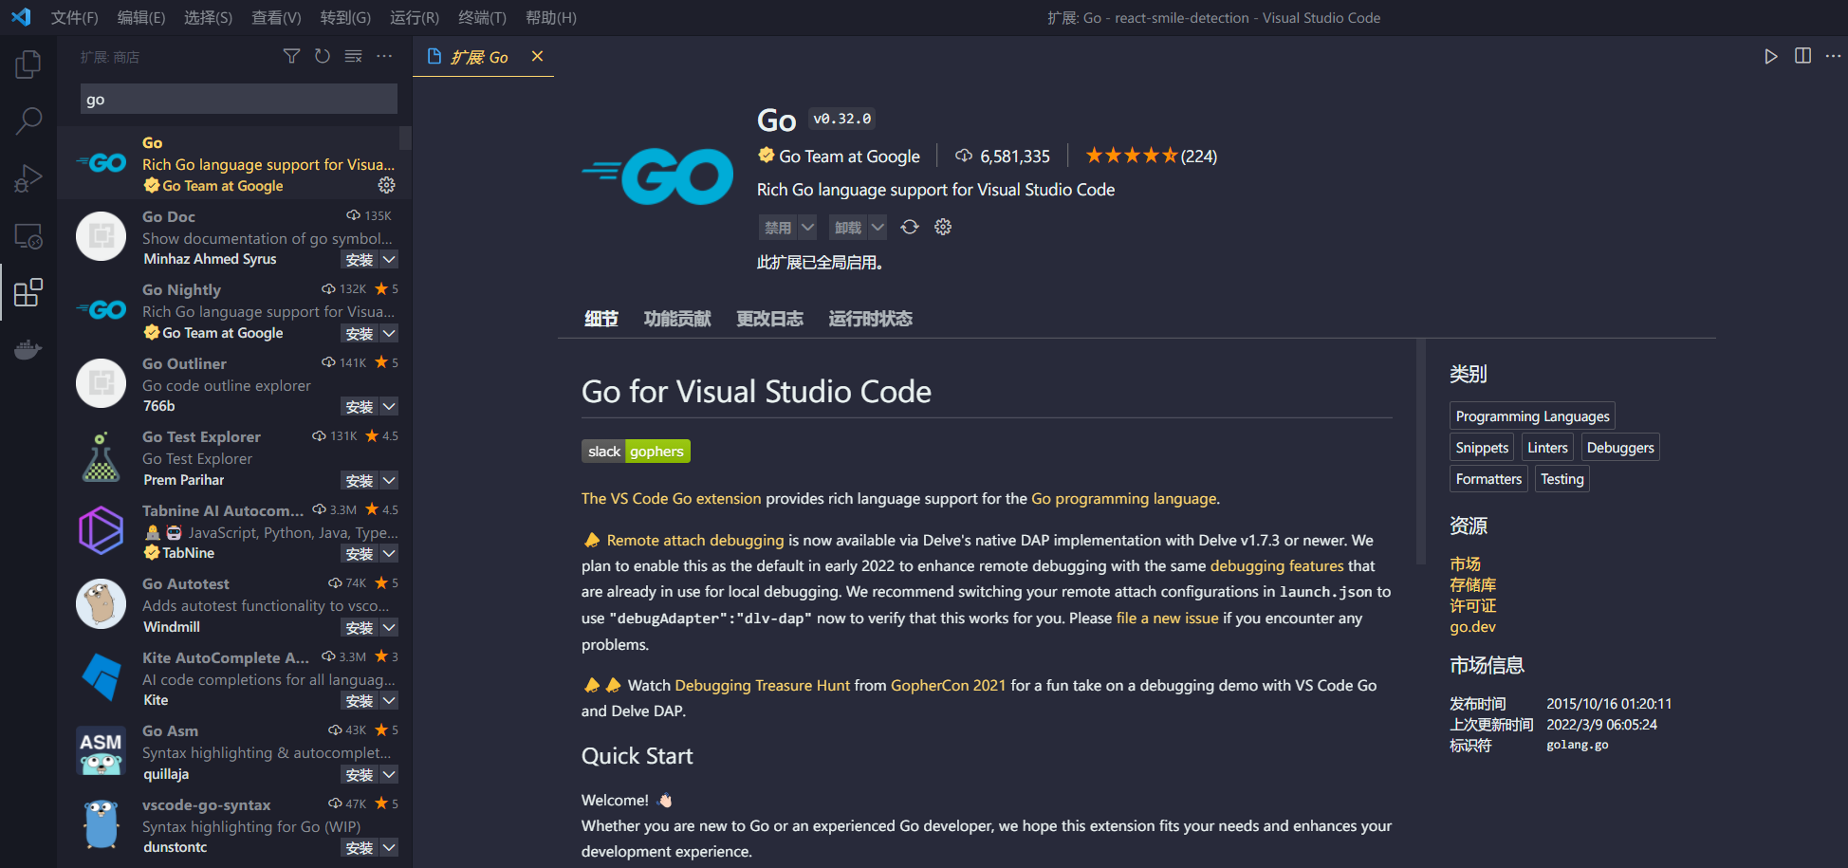
Task: Open the Remote Explorer view
Action: (28, 236)
